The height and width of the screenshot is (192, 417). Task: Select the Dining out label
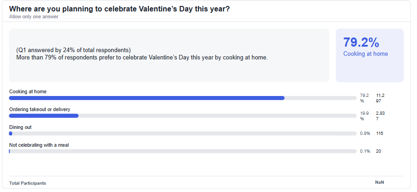20,127
